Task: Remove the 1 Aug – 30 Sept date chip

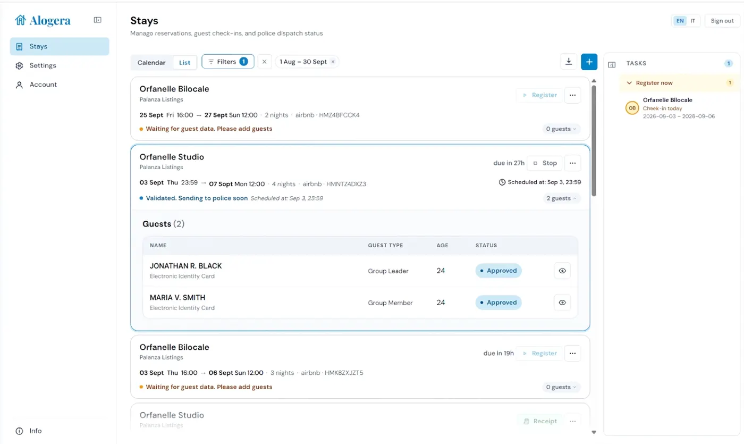Action: pos(333,62)
